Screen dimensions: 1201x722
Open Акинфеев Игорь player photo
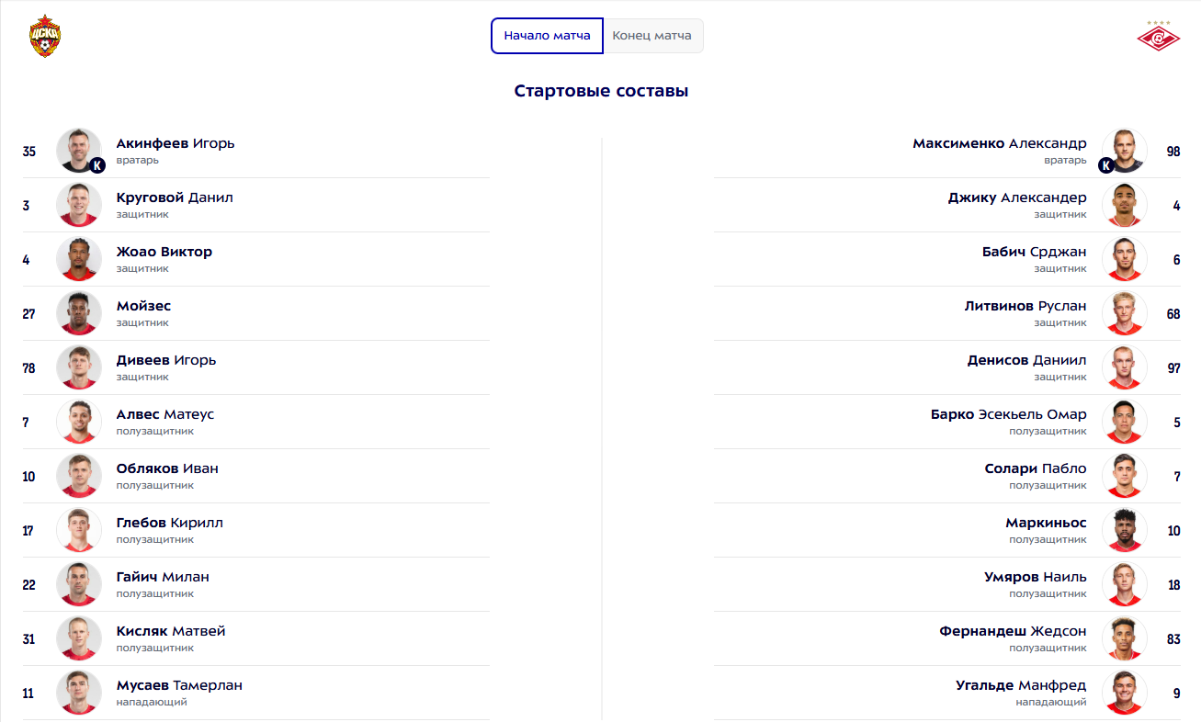tap(78, 151)
